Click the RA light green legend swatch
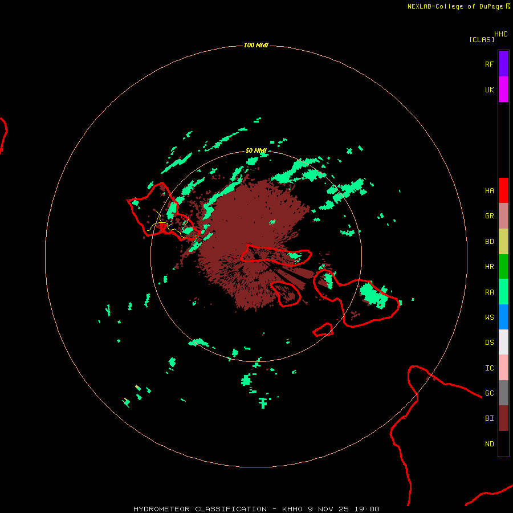This screenshot has height=513, width=513. click(503, 292)
